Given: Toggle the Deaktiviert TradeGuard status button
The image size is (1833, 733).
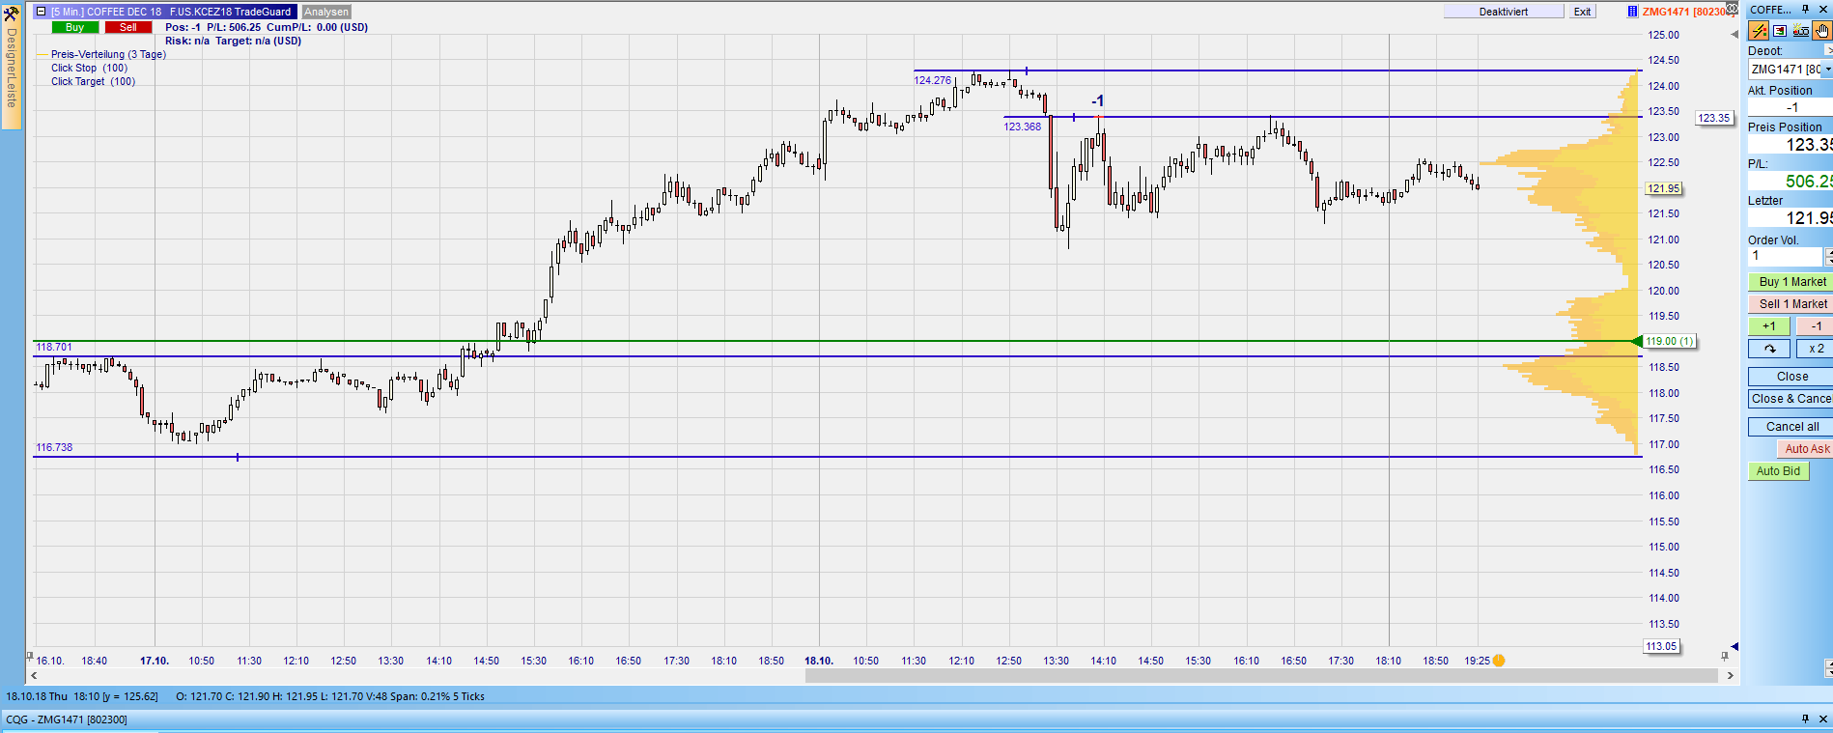Looking at the screenshot, I should (x=1503, y=12).
